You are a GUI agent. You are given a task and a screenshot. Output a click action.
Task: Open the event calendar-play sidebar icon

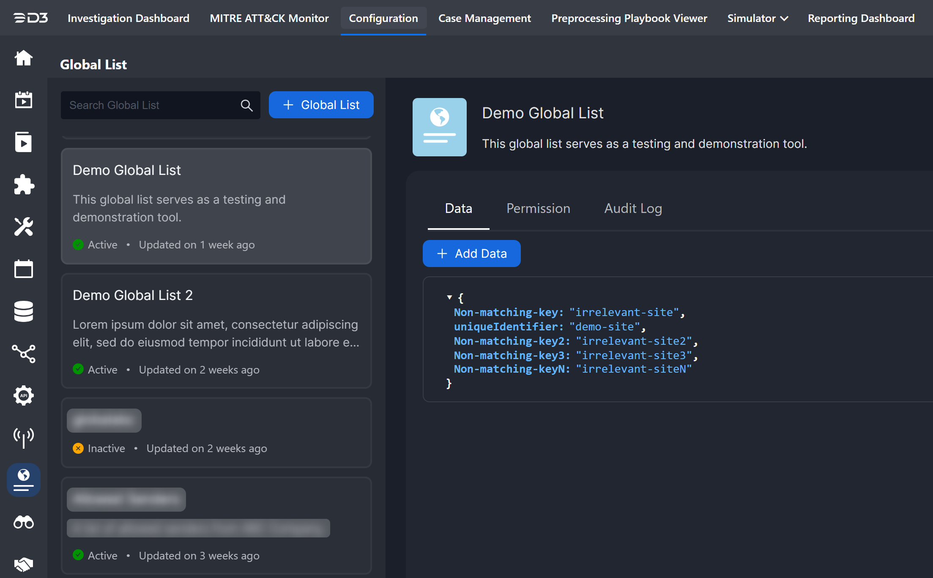24,100
